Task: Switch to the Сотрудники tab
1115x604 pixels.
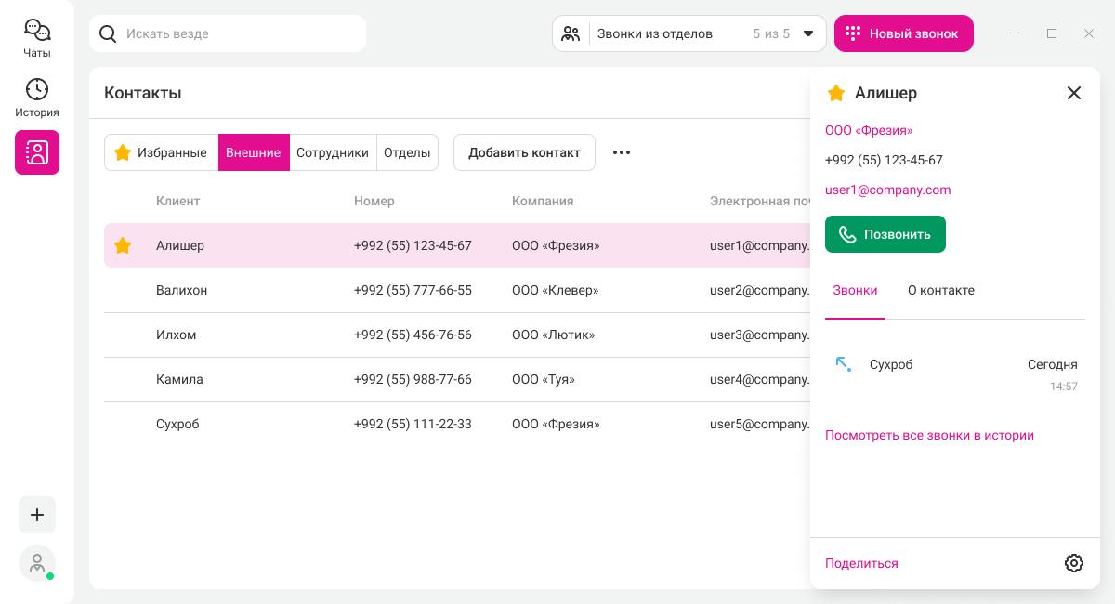Action: 333,152
